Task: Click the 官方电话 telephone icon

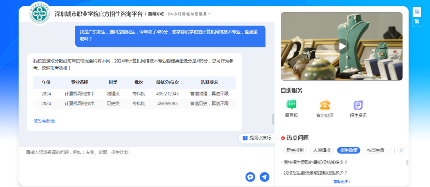Action: coord(324,105)
